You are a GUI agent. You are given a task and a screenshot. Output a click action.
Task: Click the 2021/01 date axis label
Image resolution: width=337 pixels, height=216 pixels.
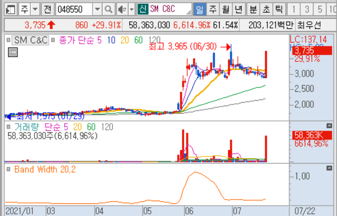pyautogui.click(x=20, y=211)
